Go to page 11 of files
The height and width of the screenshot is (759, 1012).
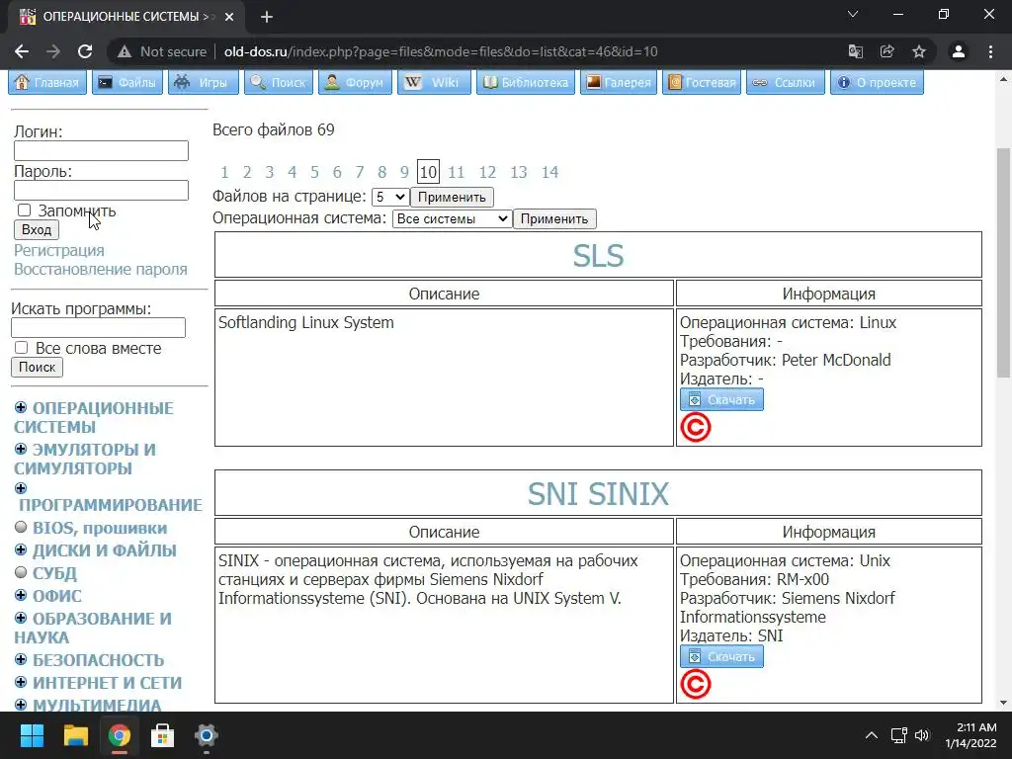coord(457,172)
